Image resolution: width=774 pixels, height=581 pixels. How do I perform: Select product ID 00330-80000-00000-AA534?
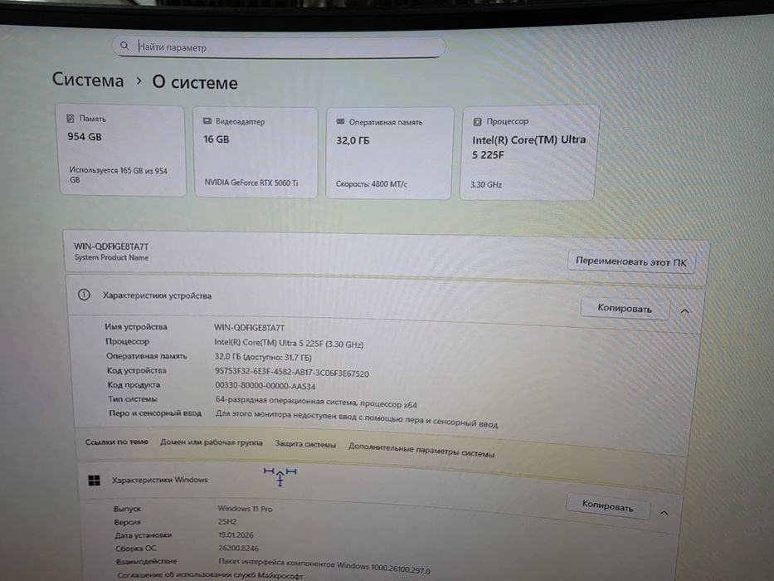click(265, 385)
